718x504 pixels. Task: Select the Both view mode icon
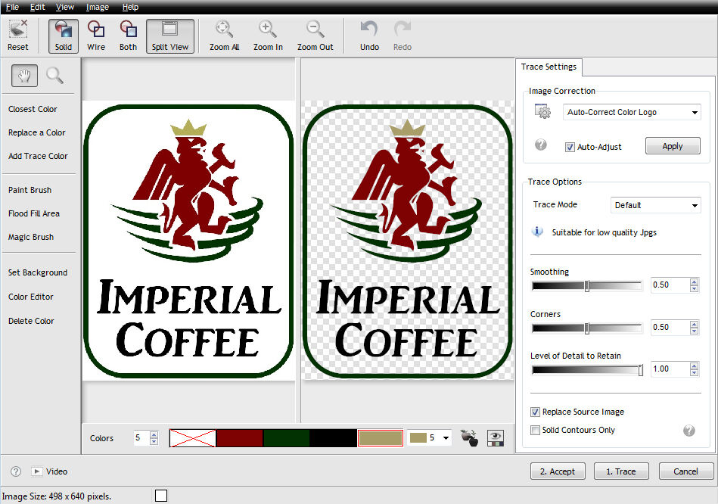click(x=129, y=36)
